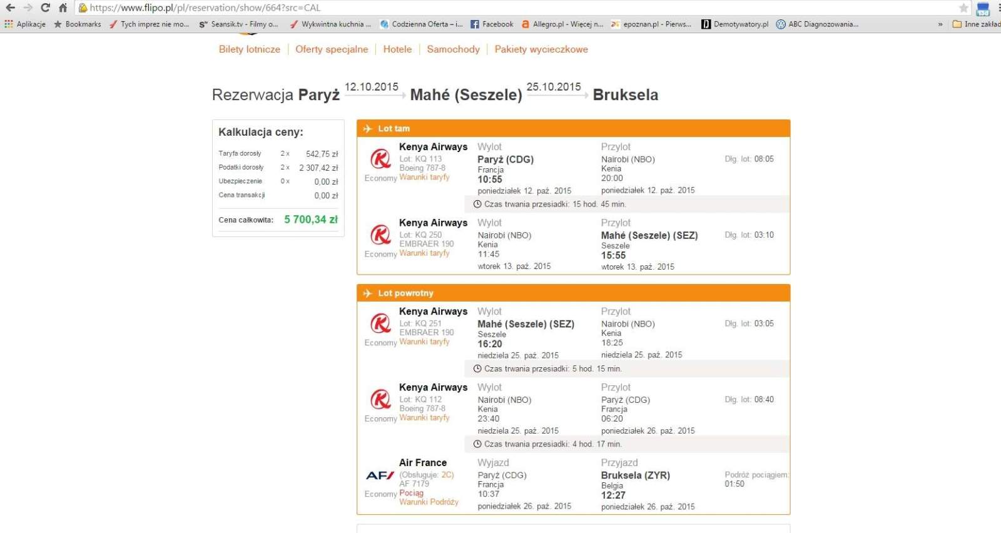The image size is (1001, 533).
Task: Select Pakiety wycieczkowe in navigation
Action: coord(541,49)
